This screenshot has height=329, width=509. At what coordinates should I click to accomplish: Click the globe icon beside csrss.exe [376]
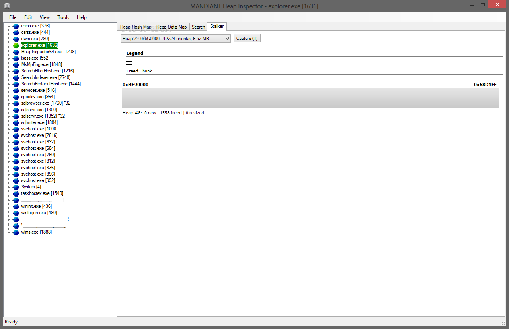(x=16, y=26)
